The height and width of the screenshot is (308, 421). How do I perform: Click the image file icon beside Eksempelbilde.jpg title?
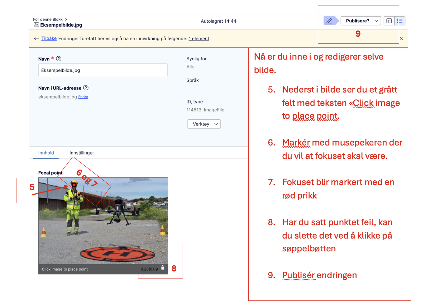[x=36, y=25]
